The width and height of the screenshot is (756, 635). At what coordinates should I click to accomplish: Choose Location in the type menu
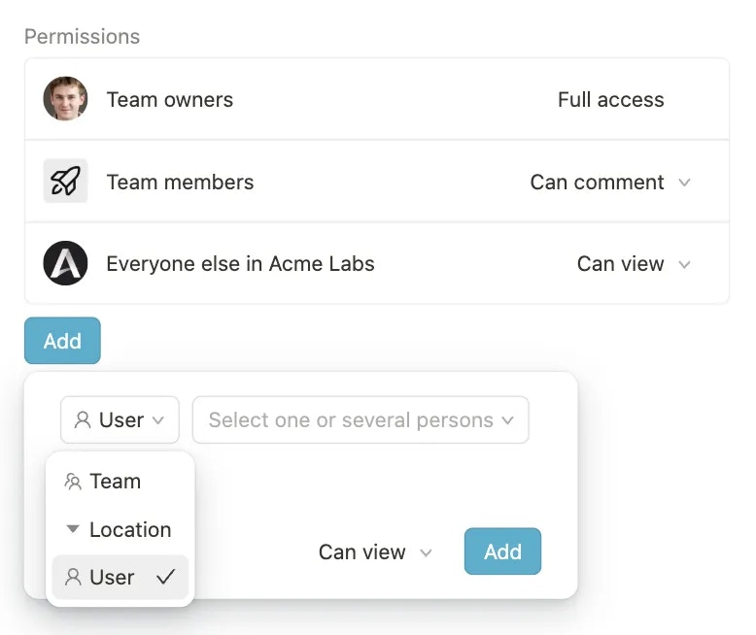129,529
